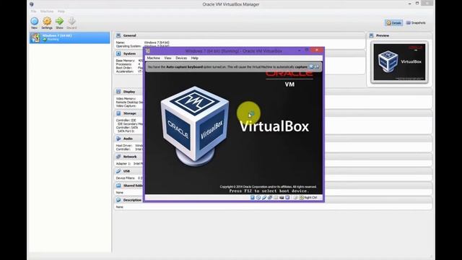Click the General section header icon
The image size is (462, 260).
coord(118,35)
